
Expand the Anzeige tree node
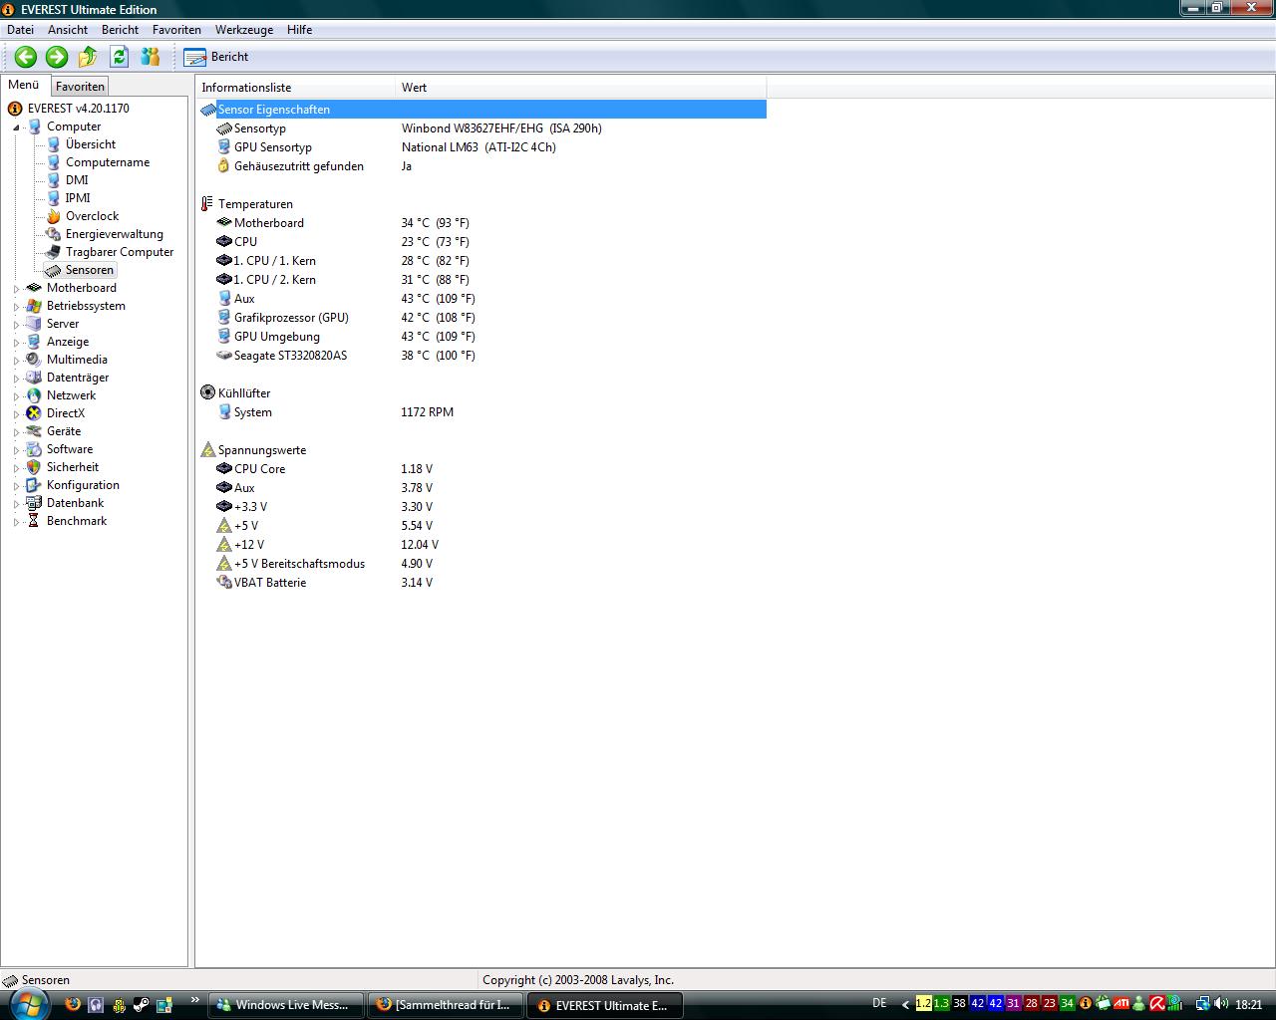click(x=16, y=343)
